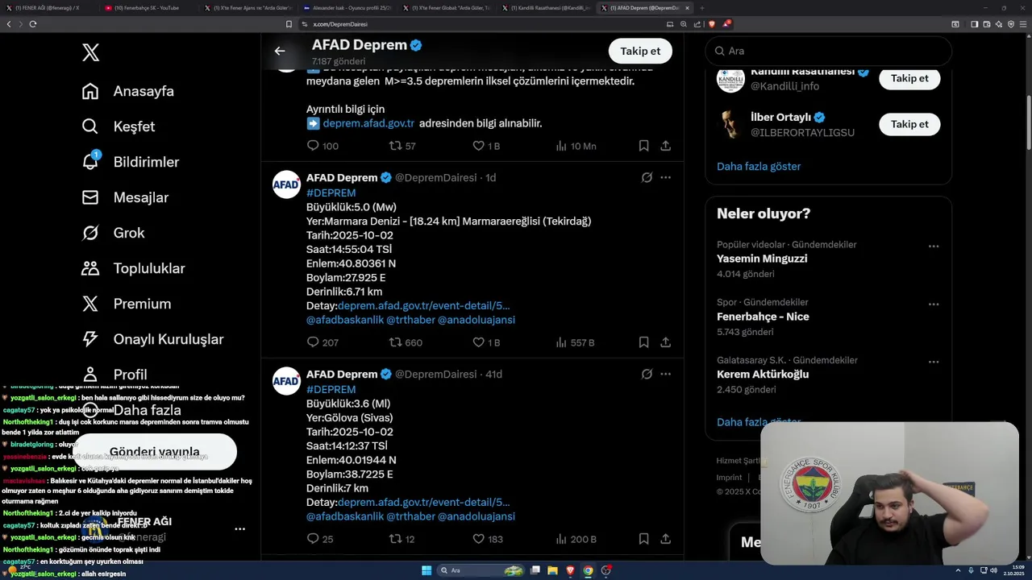The image size is (1032, 580).
Task: View analytics of Gölova post, 200 B
Action: point(576,539)
